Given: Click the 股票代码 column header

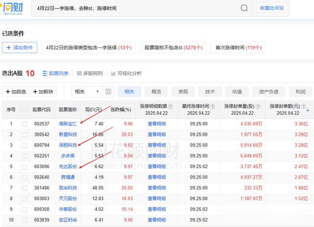Looking at the screenshot, I should coord(41,110).
